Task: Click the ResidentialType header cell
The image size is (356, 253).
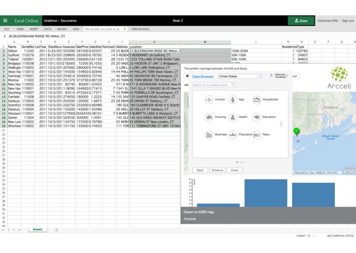Action: (x=293, y=47)
